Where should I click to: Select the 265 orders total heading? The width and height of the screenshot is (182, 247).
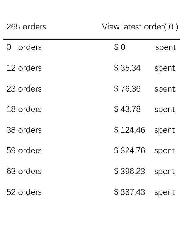click(26, 27)
